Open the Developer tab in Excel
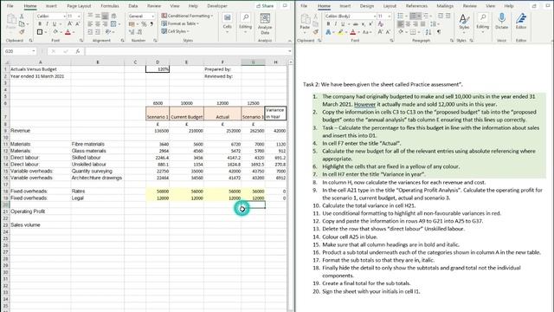 [217, 6]
